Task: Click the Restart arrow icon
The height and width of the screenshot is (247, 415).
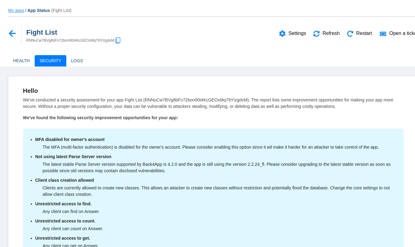Action: 350,33
